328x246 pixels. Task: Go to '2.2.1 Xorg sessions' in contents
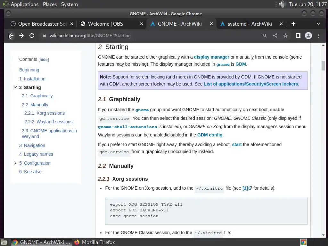pos(45,113)
